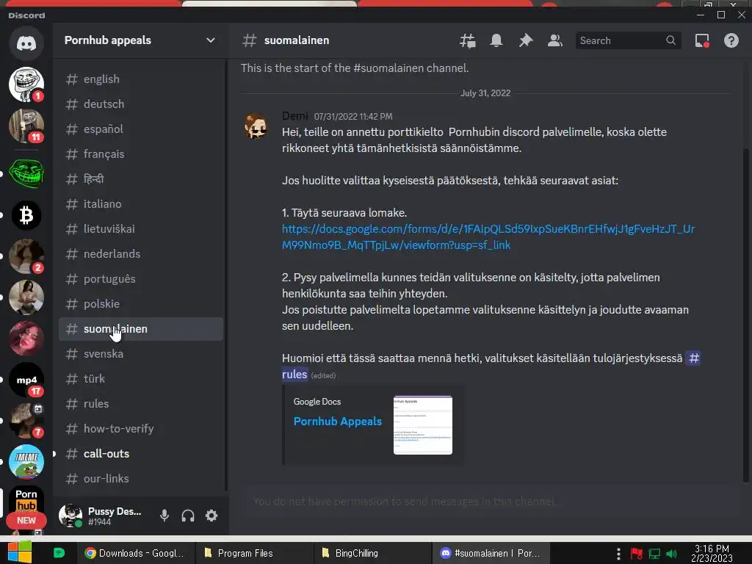The width and height of the screenshot is (752, 564).
Task: Open the türk channel
Action: [x=141, y=379]
